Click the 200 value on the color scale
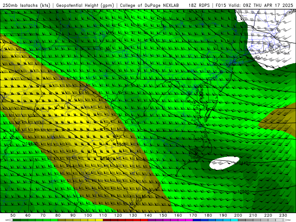296x222 pixels. [x=238, y=215]
